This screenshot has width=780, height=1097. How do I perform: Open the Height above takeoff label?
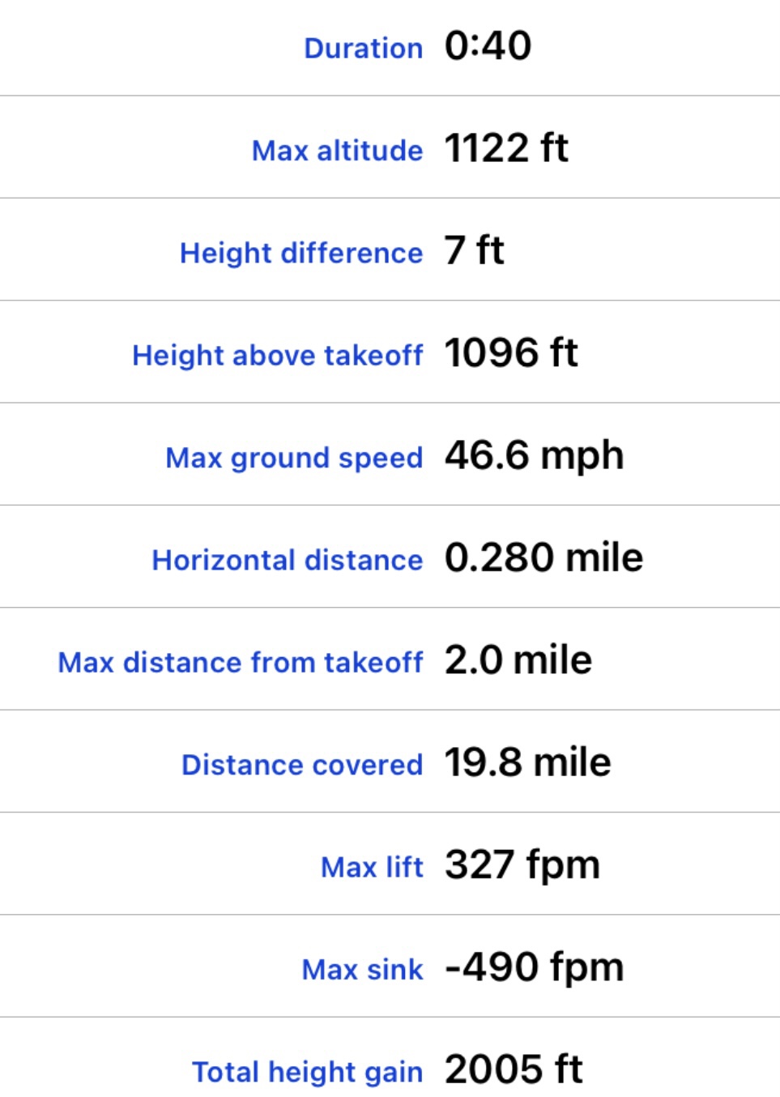[277, 355]
